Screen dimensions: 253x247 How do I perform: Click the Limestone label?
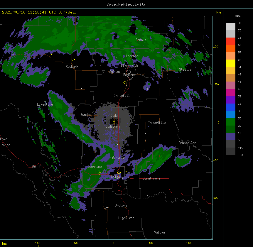click(x=45, y=104)
